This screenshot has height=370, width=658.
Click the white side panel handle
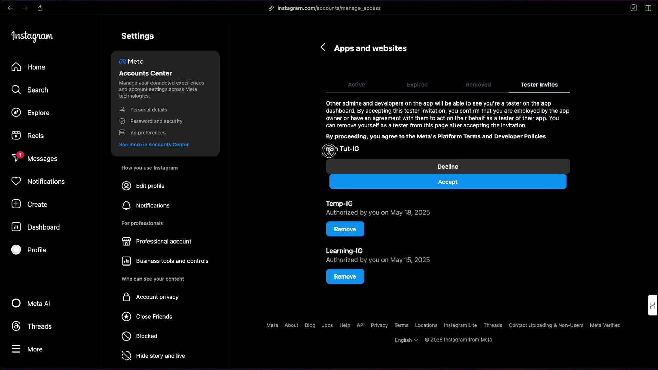[653, 305]
